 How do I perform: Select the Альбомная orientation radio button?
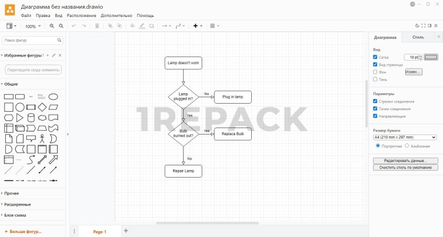point(406,146)
